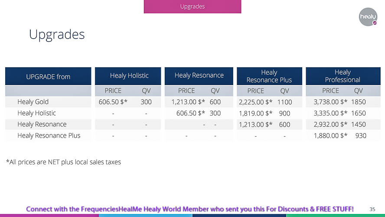This screenshot has width=385, height=217.
Task: Click the 1,880.00 $* price cell
Action: [330, 136]
